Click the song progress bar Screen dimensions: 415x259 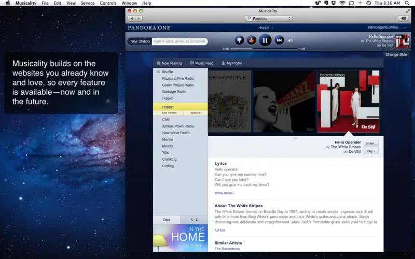264,49
